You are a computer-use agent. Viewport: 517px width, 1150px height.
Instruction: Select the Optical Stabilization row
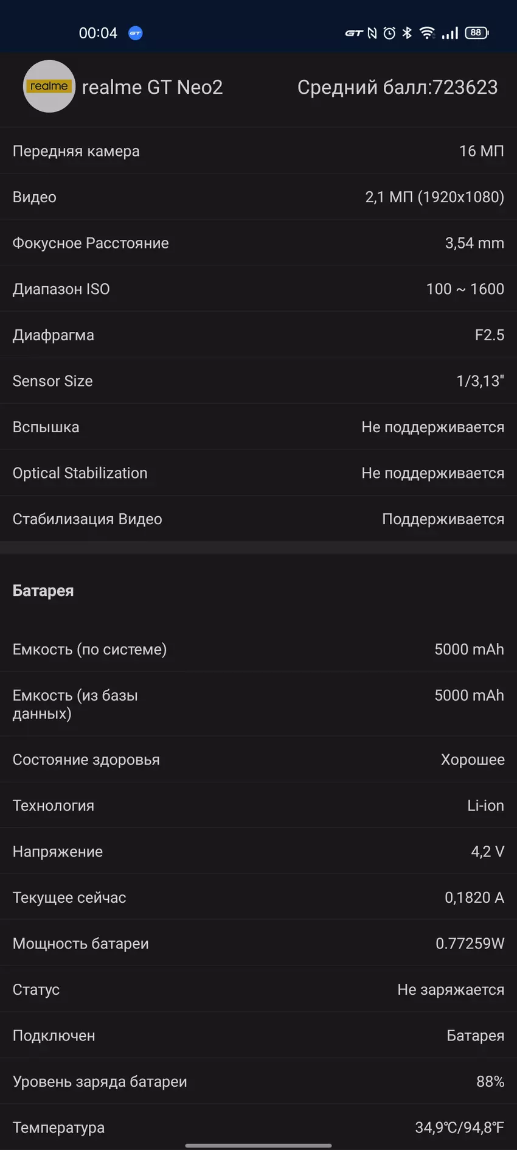[x=258, y=473]
